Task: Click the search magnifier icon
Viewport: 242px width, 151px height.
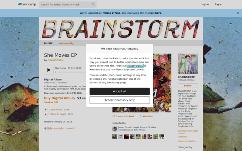Action: click(93, 4)
